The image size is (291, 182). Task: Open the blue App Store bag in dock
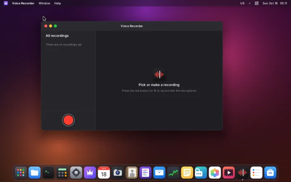click(x=270, y=173)
